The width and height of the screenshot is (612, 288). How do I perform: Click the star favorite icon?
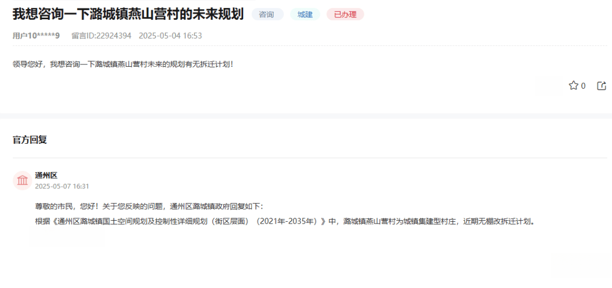click(x=573, y=86)
